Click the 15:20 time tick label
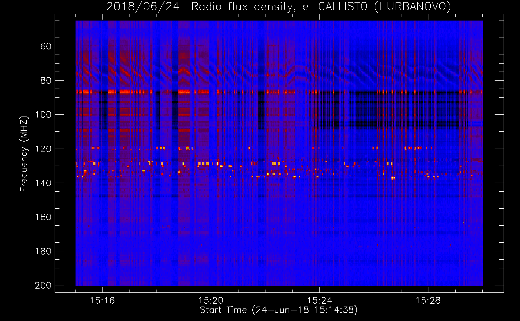 tap(211, 300)
